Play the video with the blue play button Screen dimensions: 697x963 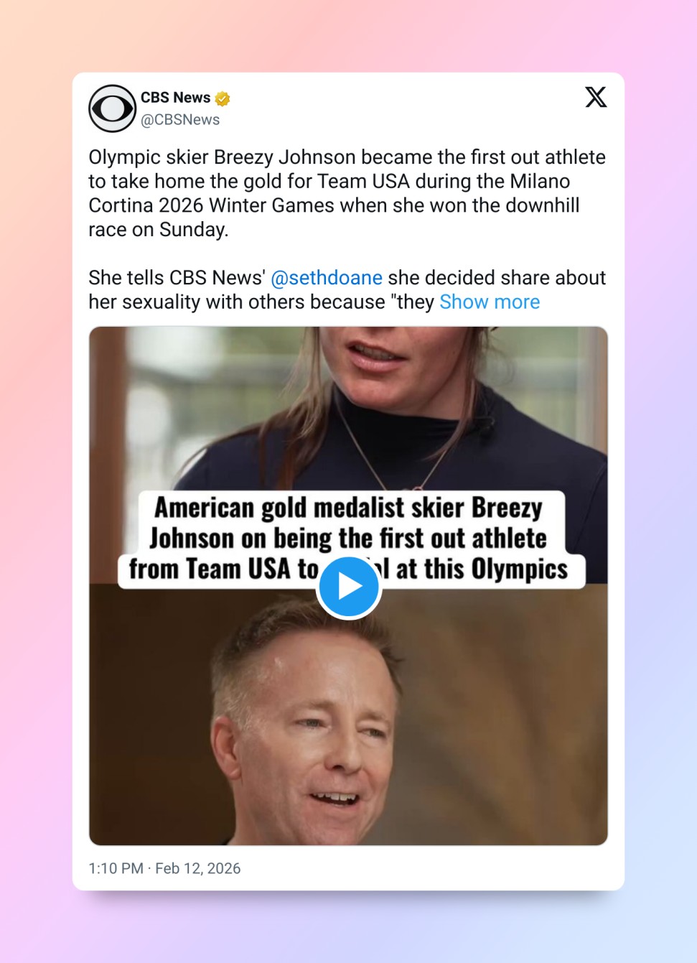point(349,587)
